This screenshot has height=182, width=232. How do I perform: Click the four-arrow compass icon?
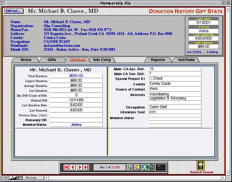151,167
